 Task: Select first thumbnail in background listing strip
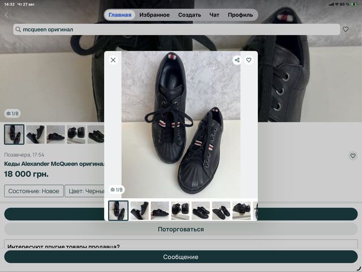click(14, 134)
